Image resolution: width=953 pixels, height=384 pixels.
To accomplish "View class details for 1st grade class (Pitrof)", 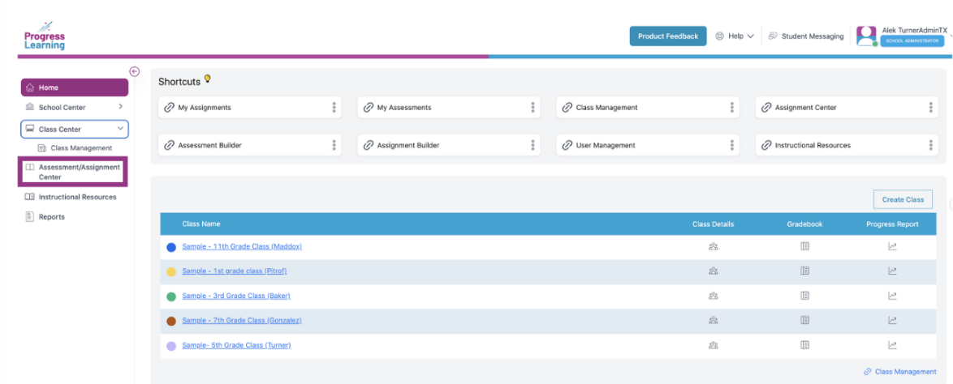I will (713, 271).
